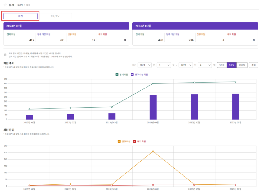Click total member value 420 in June card
The height and width of the screenshot is (193, 262).
coord(161,40)
